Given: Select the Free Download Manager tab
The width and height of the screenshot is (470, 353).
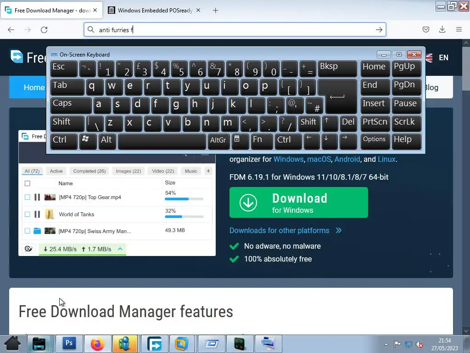Looking at the screenshot, I should pyautogui.click(x=51, y=11).
